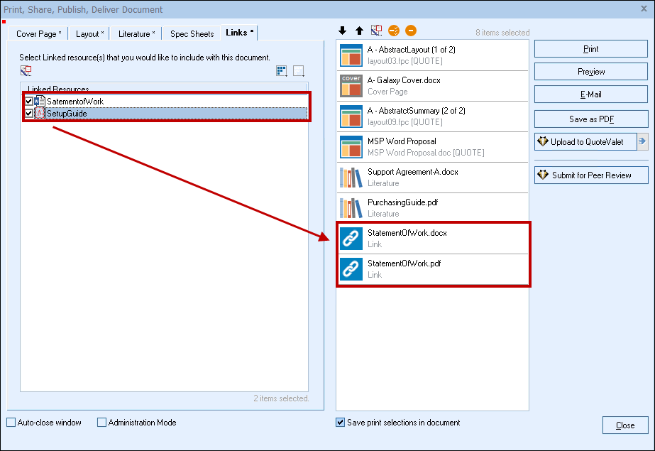The height and width of the screenshot is (451, 655).
Task: Click the E-Mail button
Action: point(591,94)
